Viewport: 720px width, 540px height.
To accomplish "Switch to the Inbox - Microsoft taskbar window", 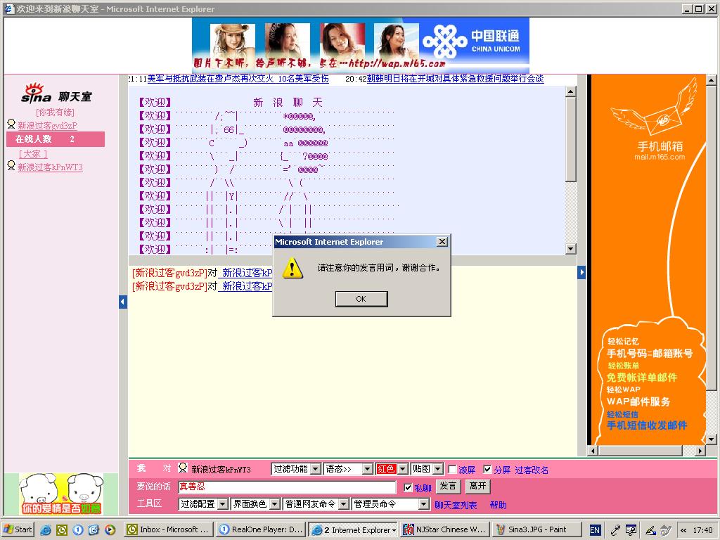I will click(x=168, y=530).
